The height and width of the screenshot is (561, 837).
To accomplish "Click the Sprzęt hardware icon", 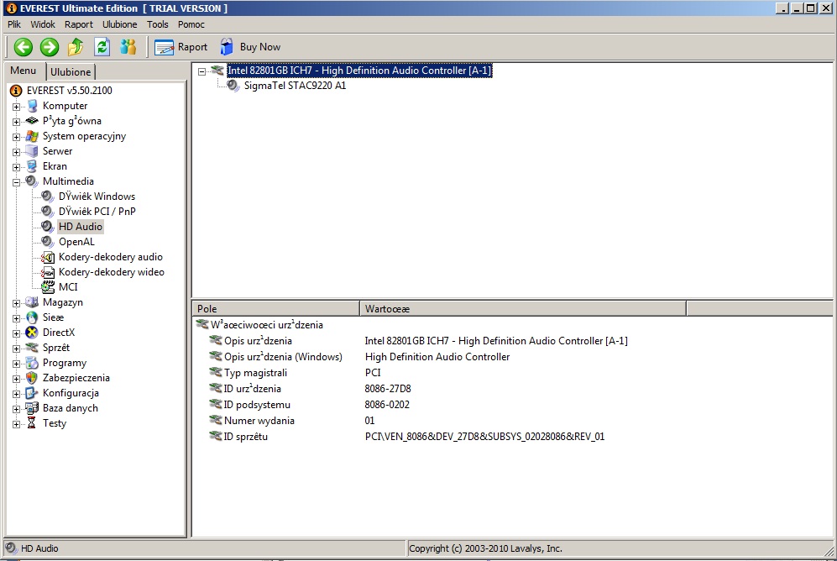I will pyautogui.click(x=32, y=348).
